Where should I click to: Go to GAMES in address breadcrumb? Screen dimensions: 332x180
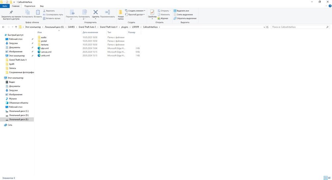point(71,27)
